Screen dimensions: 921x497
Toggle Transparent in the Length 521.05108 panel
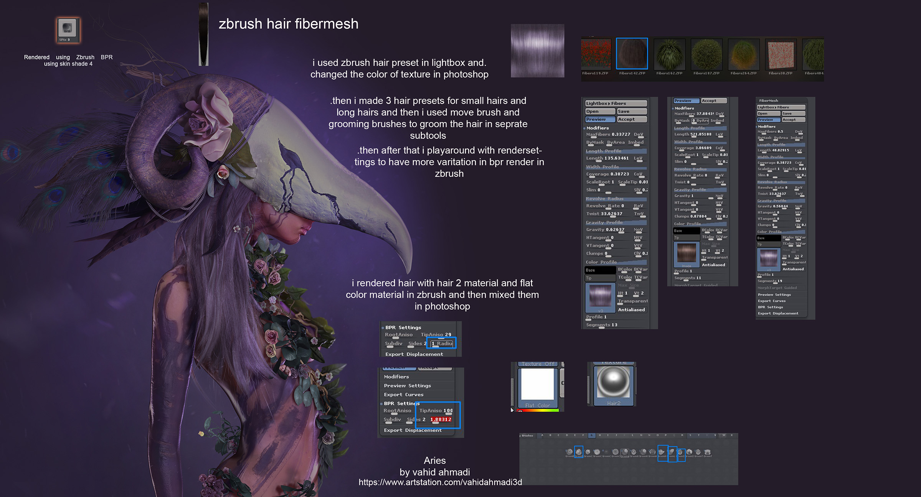tap(715, 257)
